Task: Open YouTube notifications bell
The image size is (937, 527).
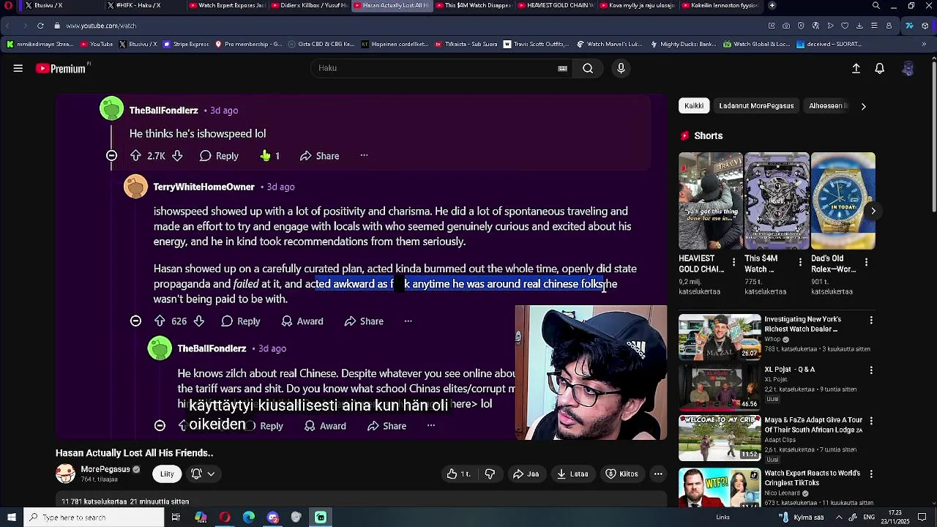Action: [880, 68]
